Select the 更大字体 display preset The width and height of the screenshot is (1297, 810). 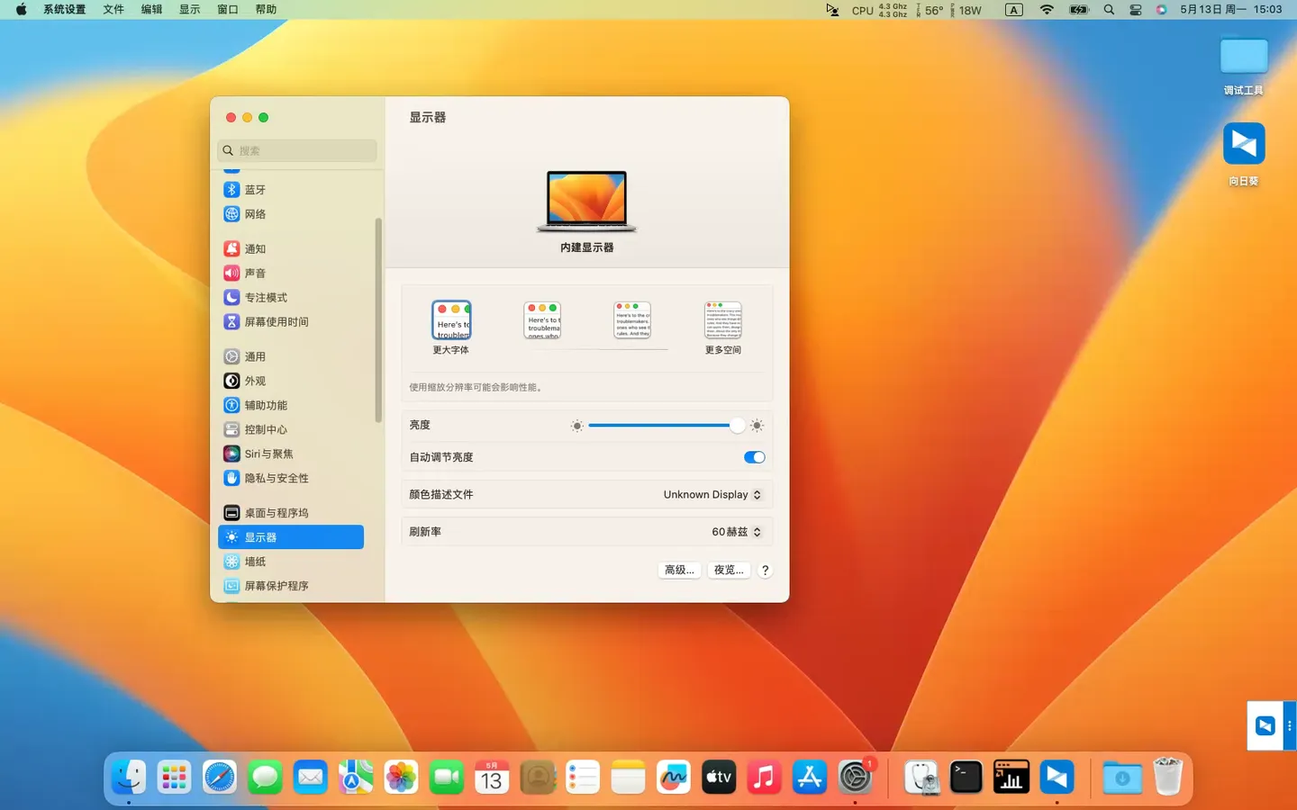[x=451, y=320]
